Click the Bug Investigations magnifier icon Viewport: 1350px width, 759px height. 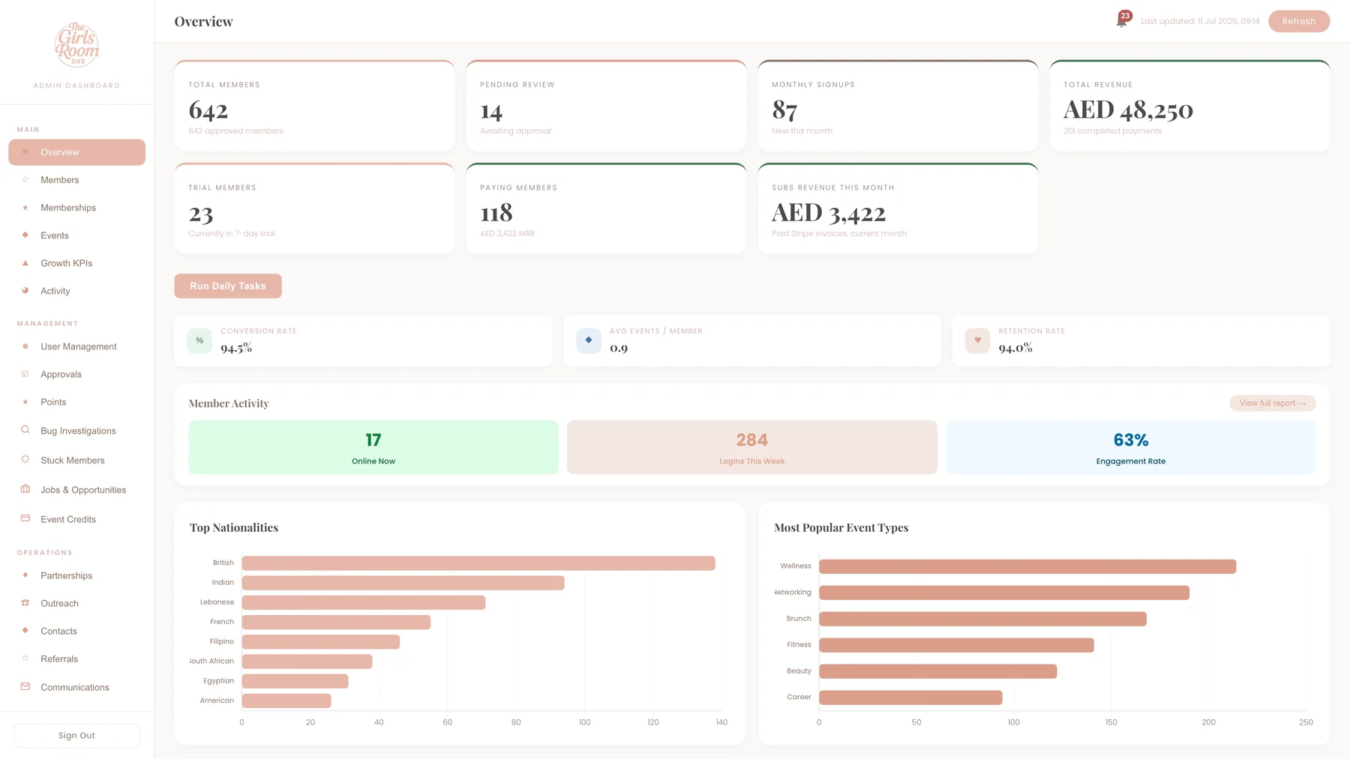25,430
